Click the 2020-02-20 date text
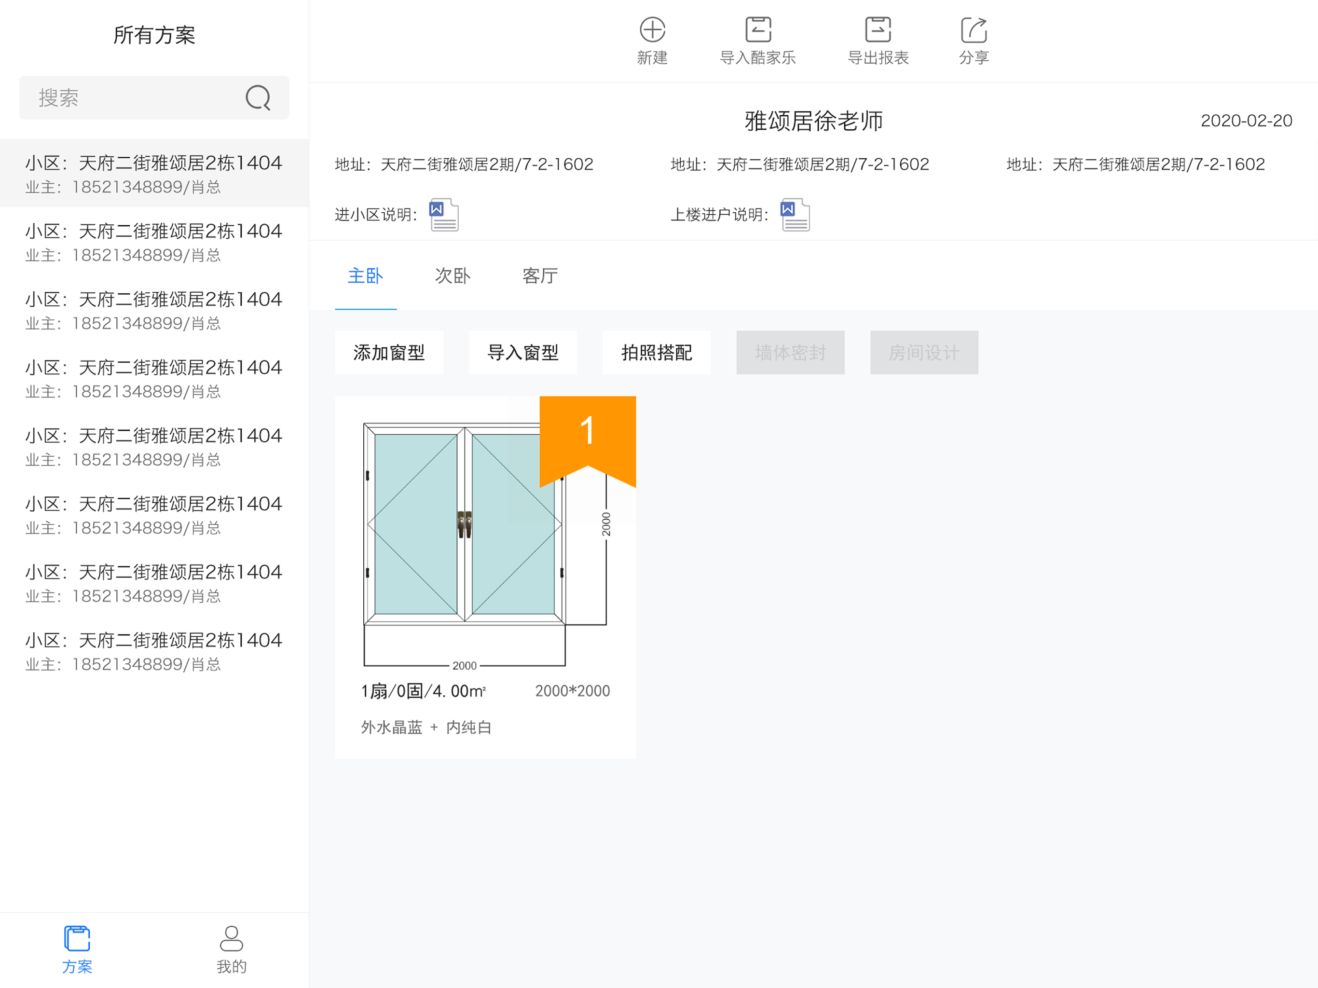This screenshot has height=988, width=1318. pos(1246,121)
